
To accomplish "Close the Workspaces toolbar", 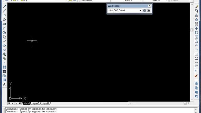I will [149, 6].
